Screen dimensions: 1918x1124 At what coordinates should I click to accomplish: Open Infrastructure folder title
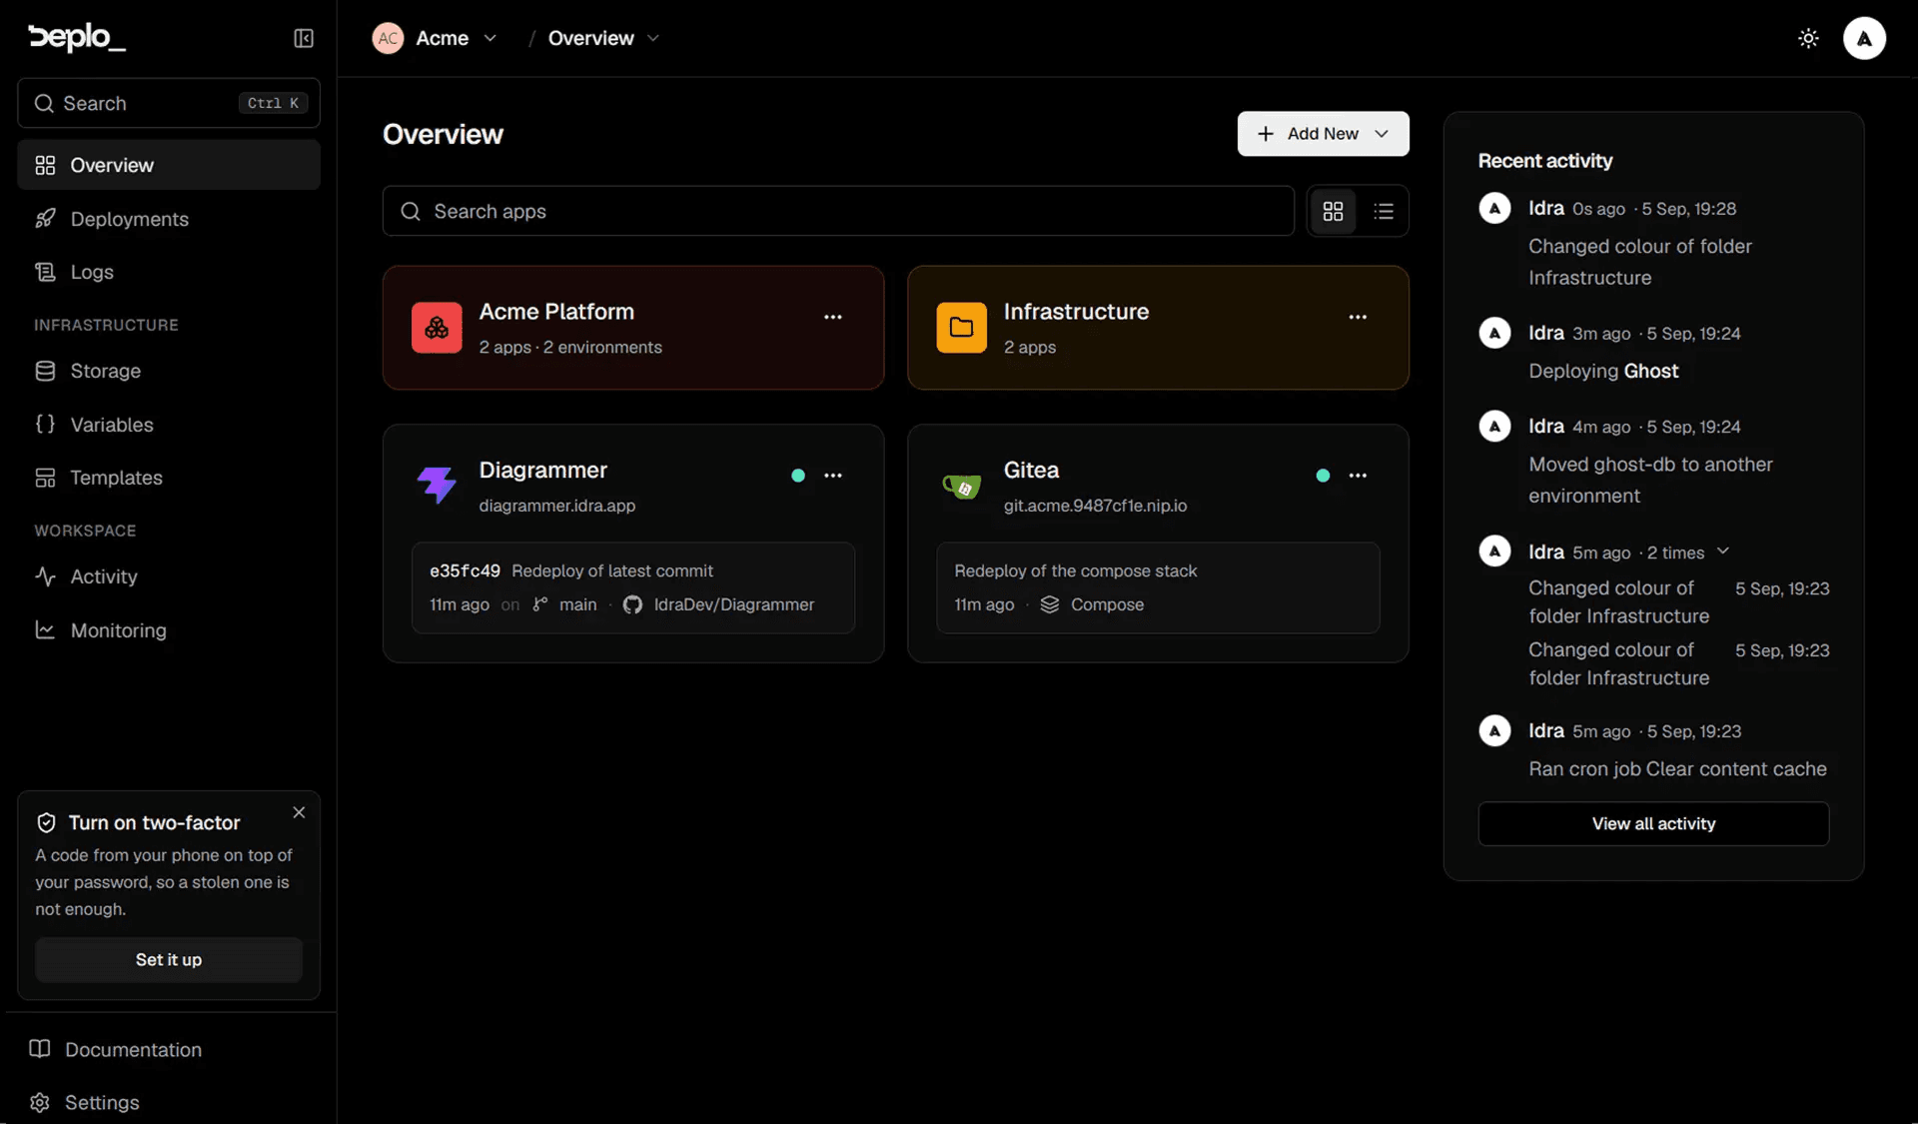pyautogui.click(x=1076, y=312)
